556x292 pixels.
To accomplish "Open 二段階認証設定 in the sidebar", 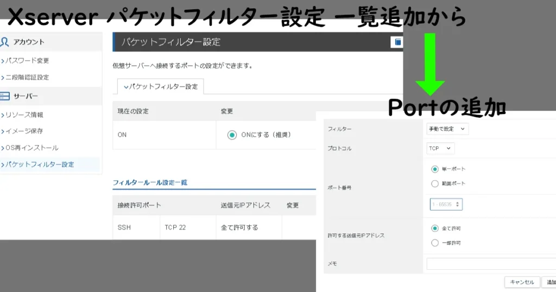I will pos(27,77).
